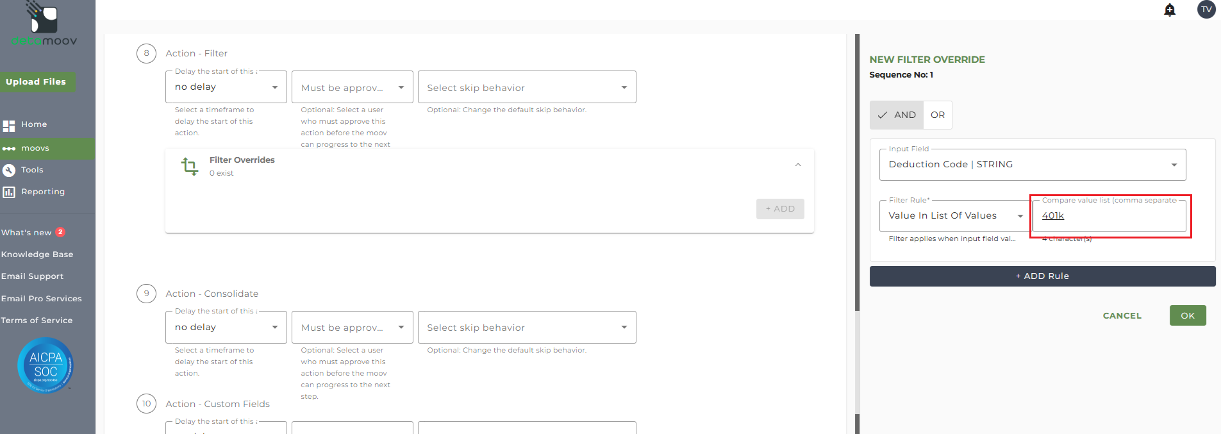
Task: Open the TV user avatar menu
Action: (x=1206, y=10)
